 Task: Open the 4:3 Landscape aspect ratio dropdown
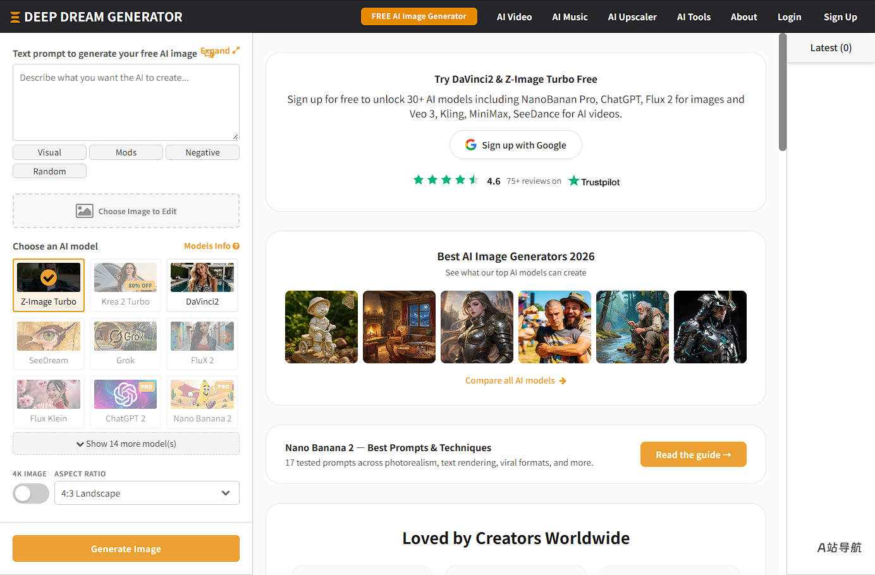click(x=147, y=493)
